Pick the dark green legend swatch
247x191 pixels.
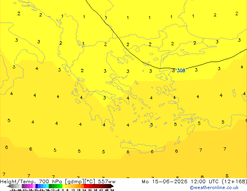[50, 186]
